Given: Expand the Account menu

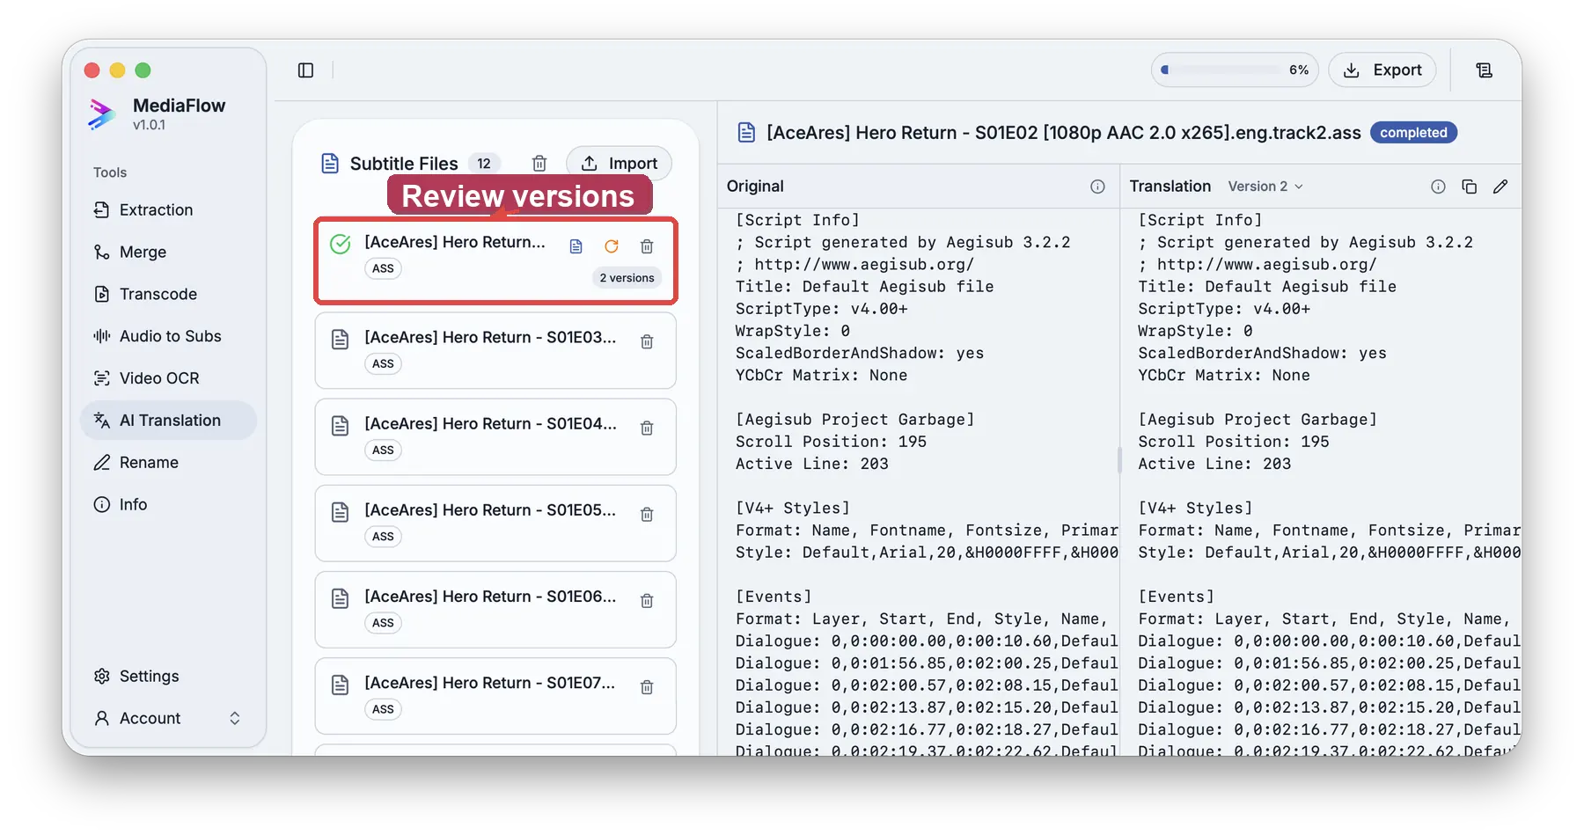Looking at the screenshot, I should click(167, 718).
